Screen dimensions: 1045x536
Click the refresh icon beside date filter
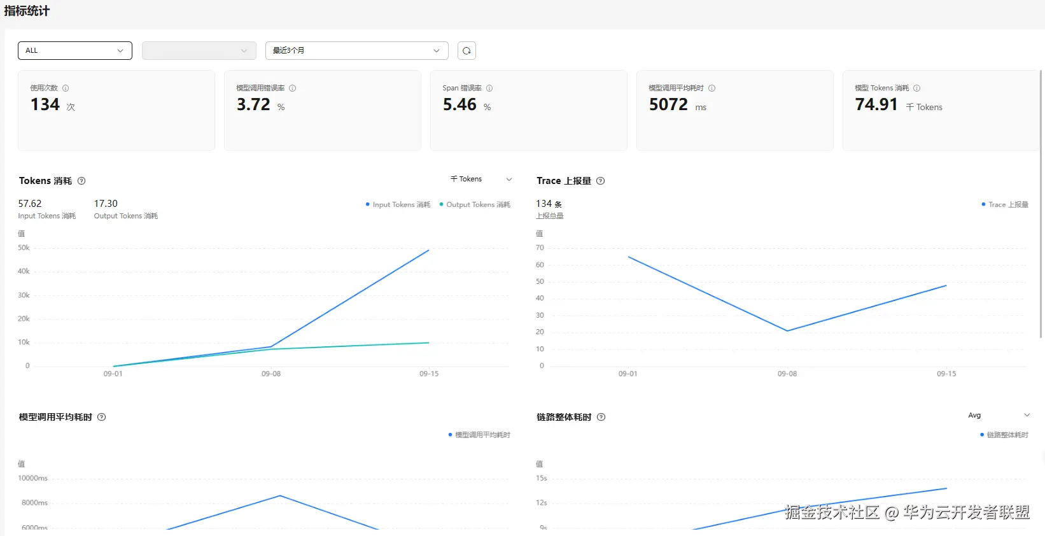coord(466,51)
